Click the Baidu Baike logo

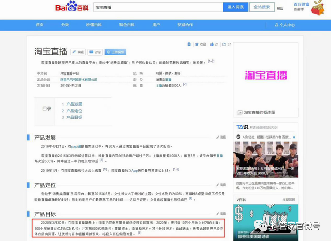point(72,6)
